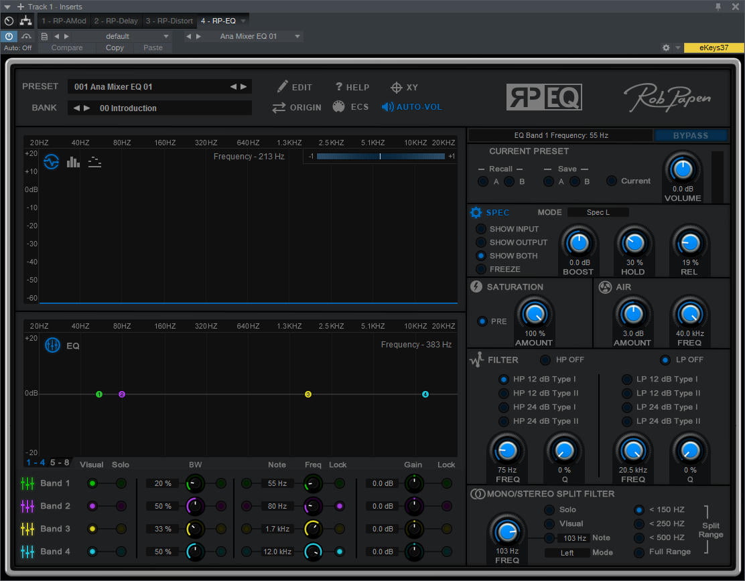The width and height of the screenshot is (745, 581).
Task: Click the VOLUME knob
Action: [x=683, y=169]
